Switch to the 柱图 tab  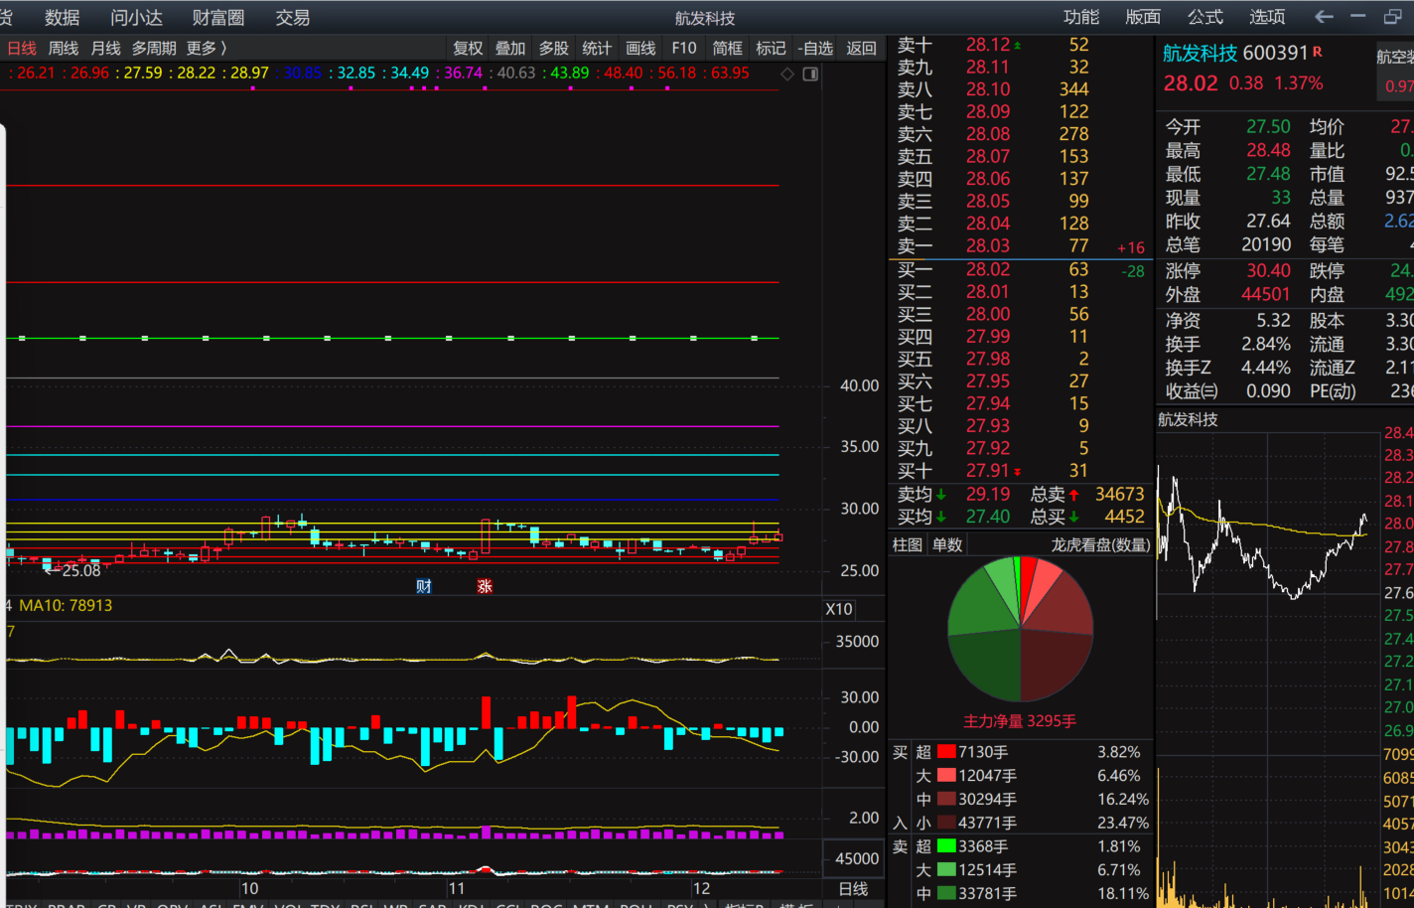coord(907,544)
